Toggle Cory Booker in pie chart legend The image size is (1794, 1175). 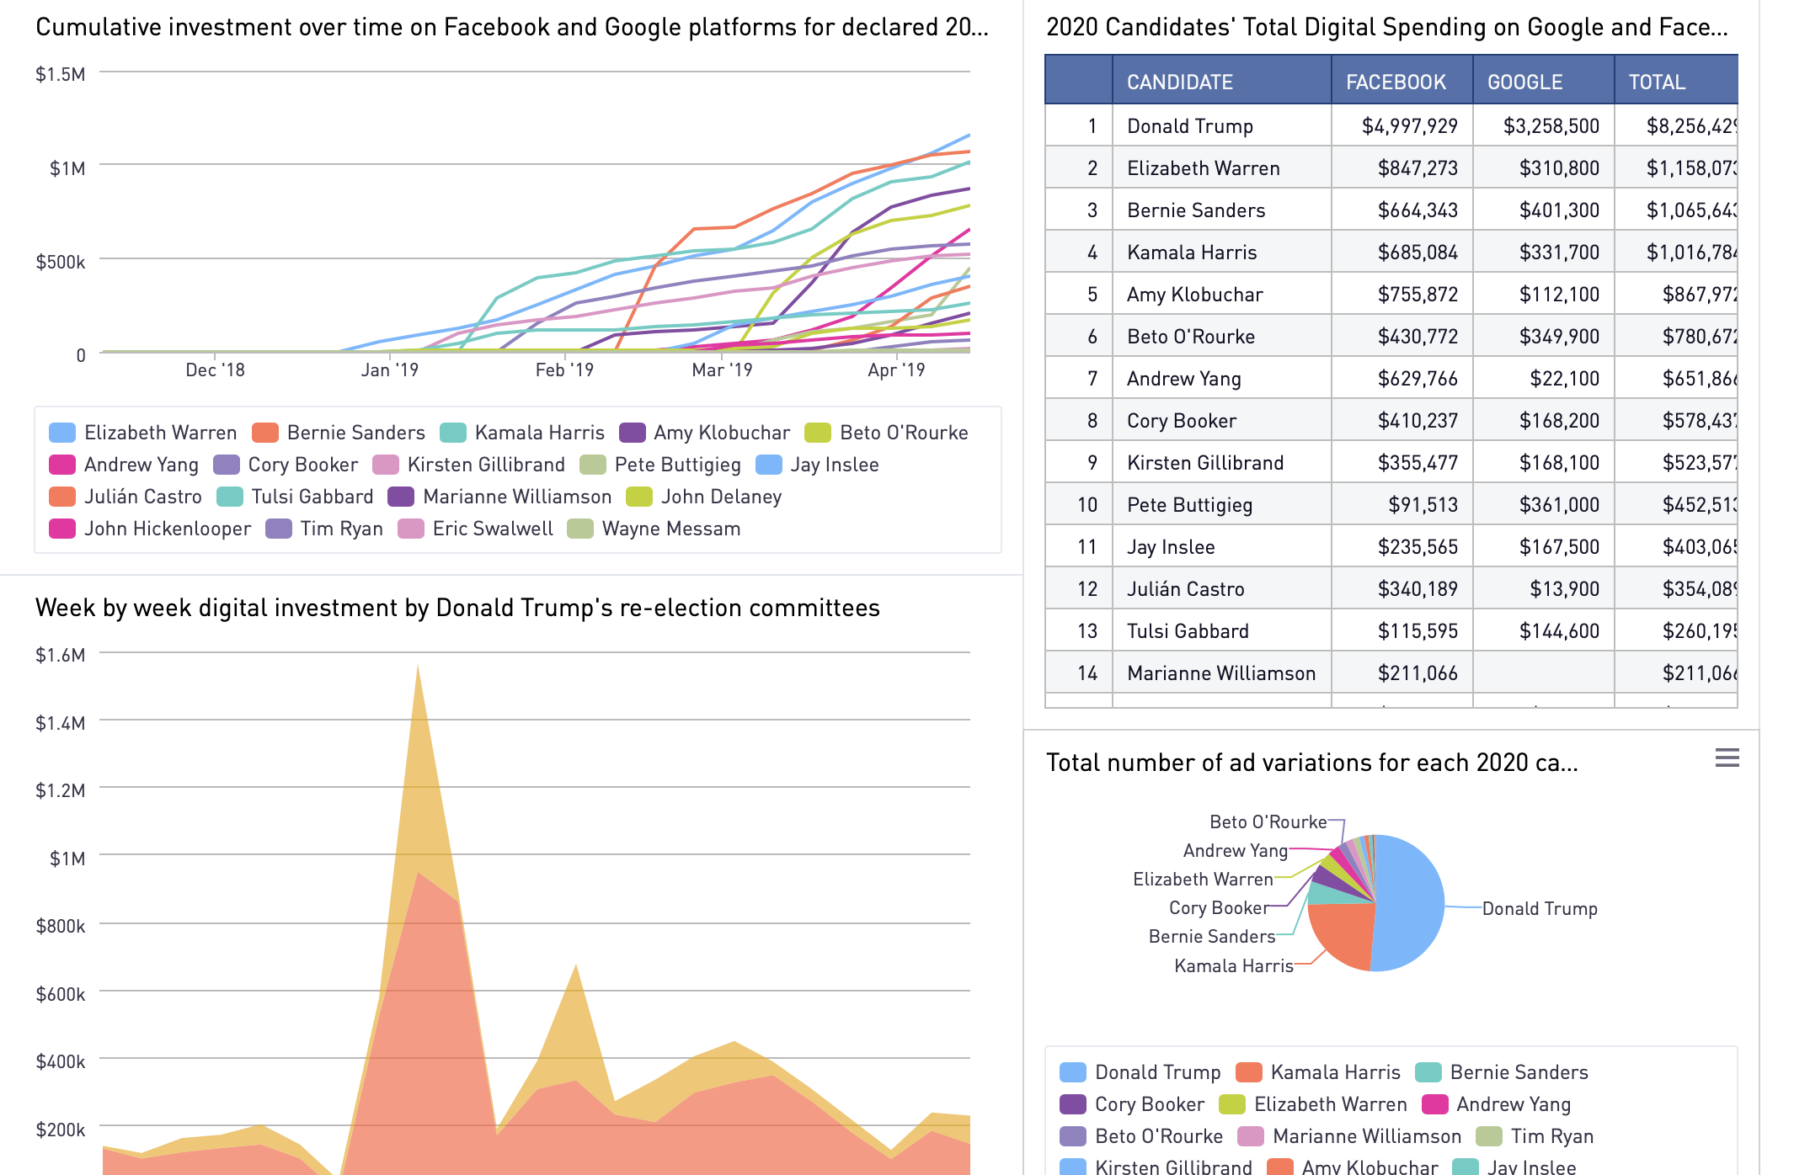tap(1132, 1104)
